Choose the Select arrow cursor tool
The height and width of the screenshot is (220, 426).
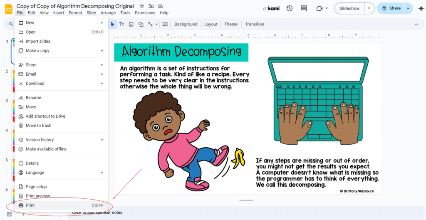(x=112, y=24)
